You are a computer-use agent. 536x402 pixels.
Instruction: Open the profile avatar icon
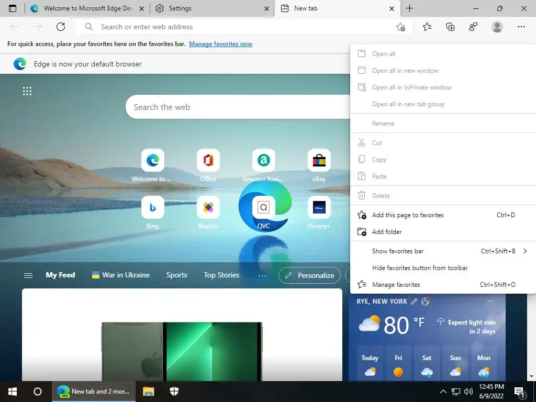(x=497, y=27)
